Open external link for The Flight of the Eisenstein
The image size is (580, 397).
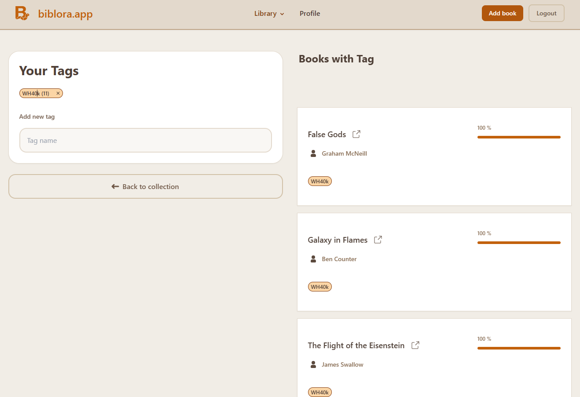pos(415,345)
